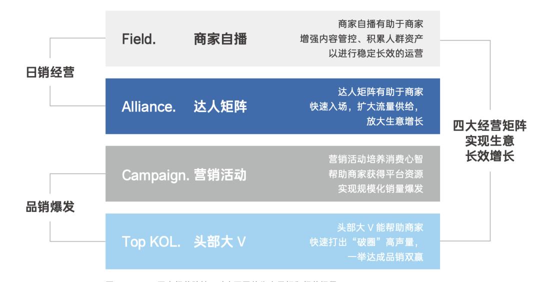Select the 达人矩阵 title

(220, 107)
